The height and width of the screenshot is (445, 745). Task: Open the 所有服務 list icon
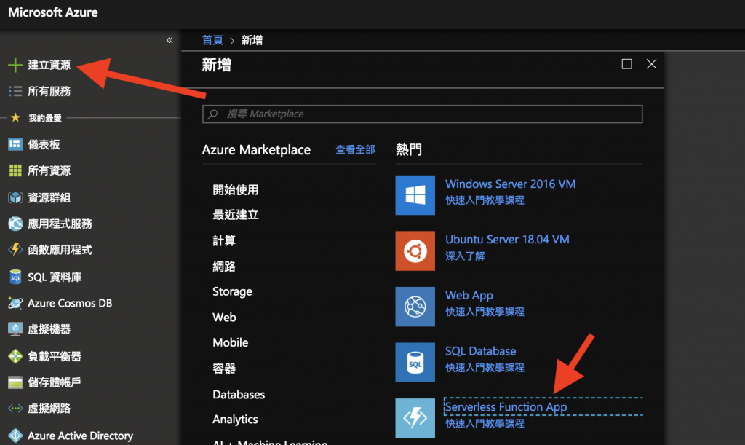point(15,91)
